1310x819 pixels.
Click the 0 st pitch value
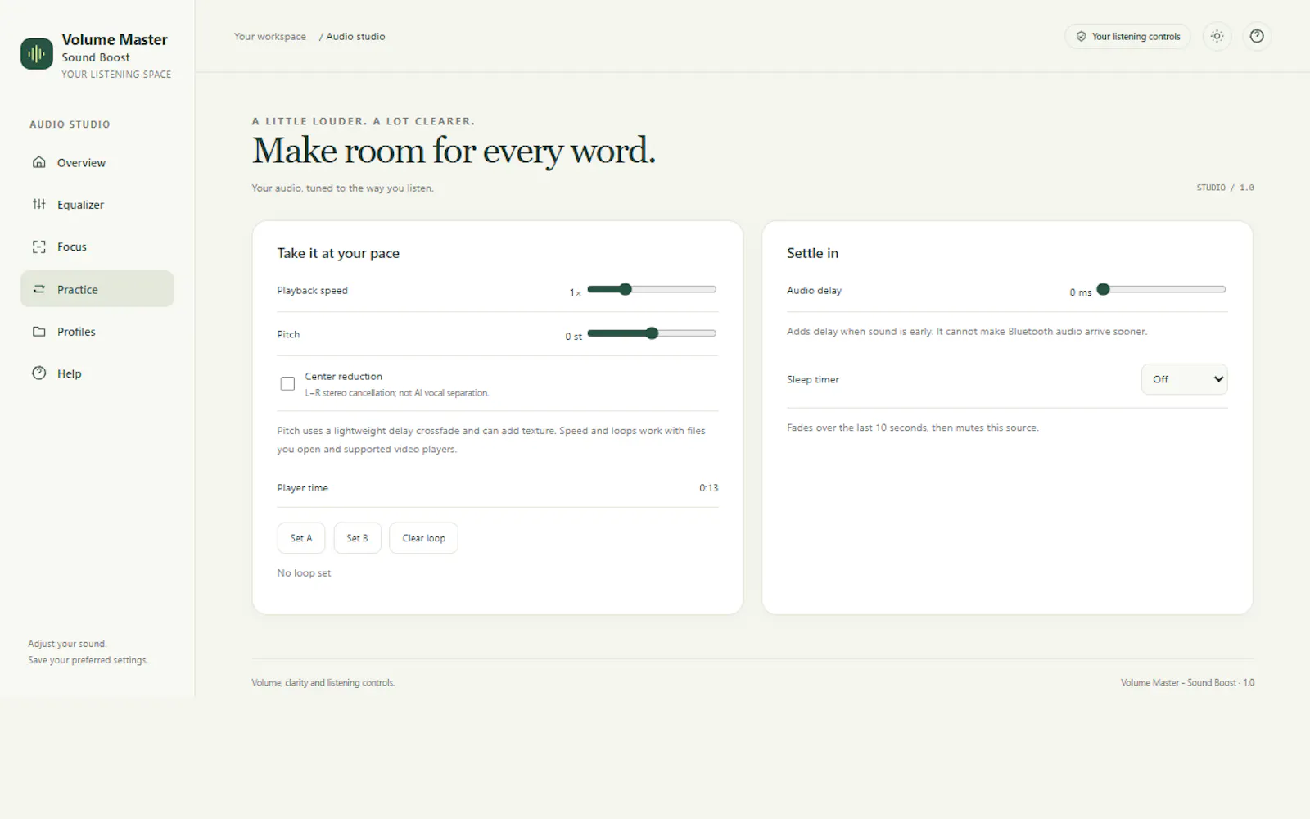573,337
